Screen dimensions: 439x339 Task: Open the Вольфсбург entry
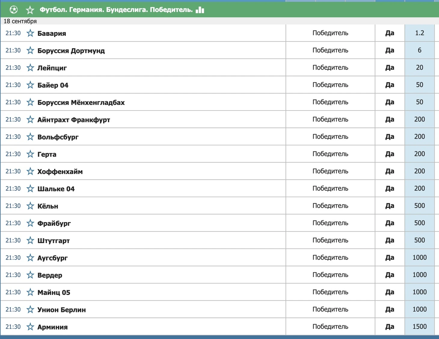coord(58,137)
